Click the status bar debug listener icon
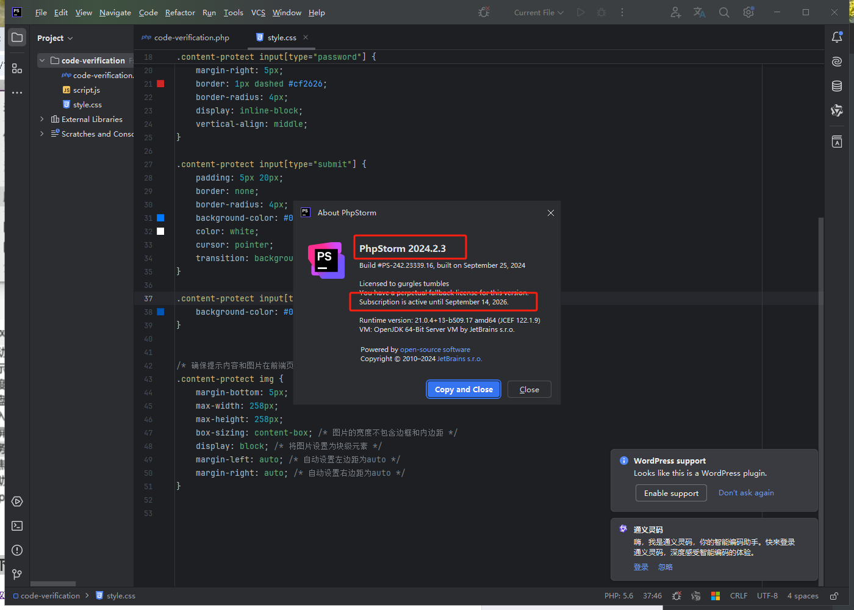 (x=676, y=596)
